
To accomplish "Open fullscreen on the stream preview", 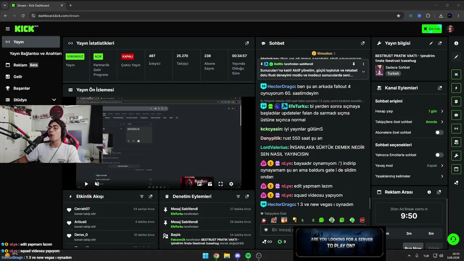I will pos(220,184).
